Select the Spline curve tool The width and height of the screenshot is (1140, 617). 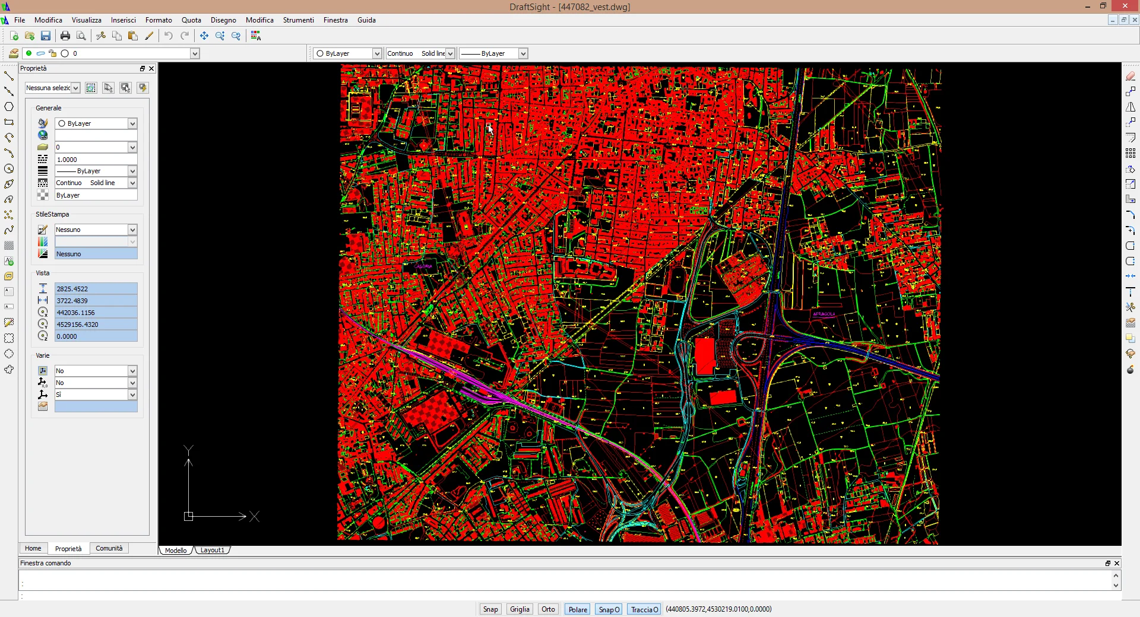point(9,230)
